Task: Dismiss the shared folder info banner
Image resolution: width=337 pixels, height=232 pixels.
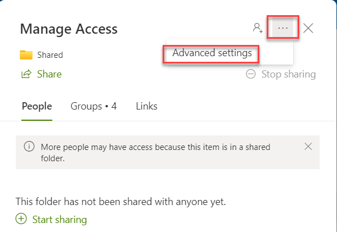Action: (x=308, y=147)
